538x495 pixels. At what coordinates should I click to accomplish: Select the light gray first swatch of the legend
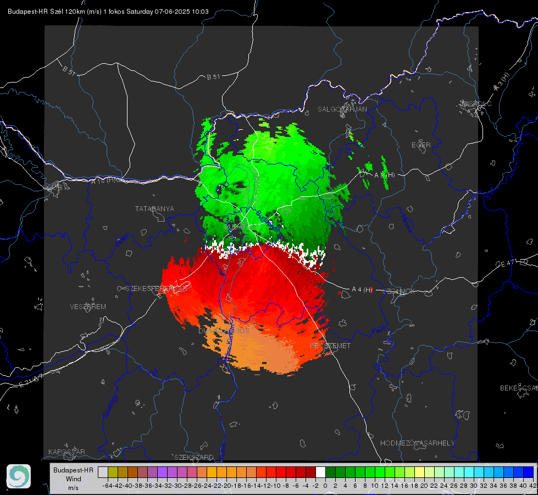click(x=103, y=472)
